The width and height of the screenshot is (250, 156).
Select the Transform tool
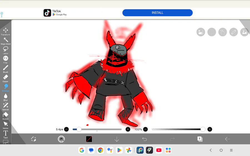[x=6, y=32]
